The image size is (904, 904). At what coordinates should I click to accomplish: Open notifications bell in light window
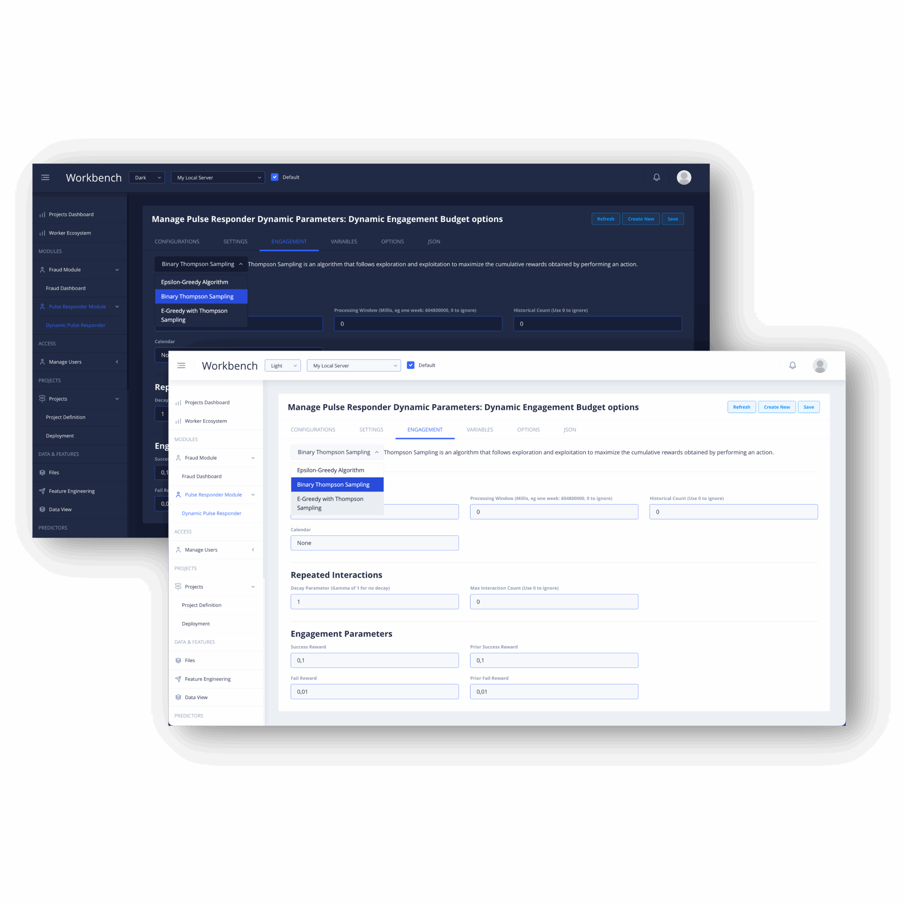(792, 365)
